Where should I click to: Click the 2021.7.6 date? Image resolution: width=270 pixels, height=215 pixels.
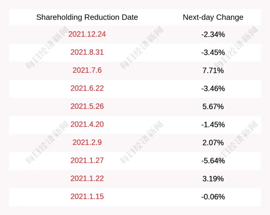87,70
